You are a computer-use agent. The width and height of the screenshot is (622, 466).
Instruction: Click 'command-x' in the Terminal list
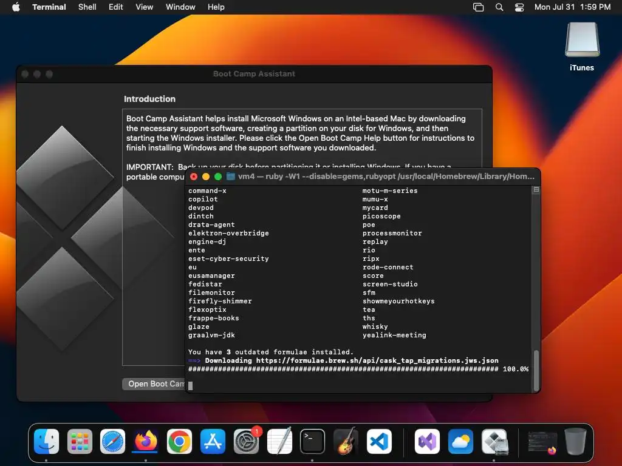[207, 191]
